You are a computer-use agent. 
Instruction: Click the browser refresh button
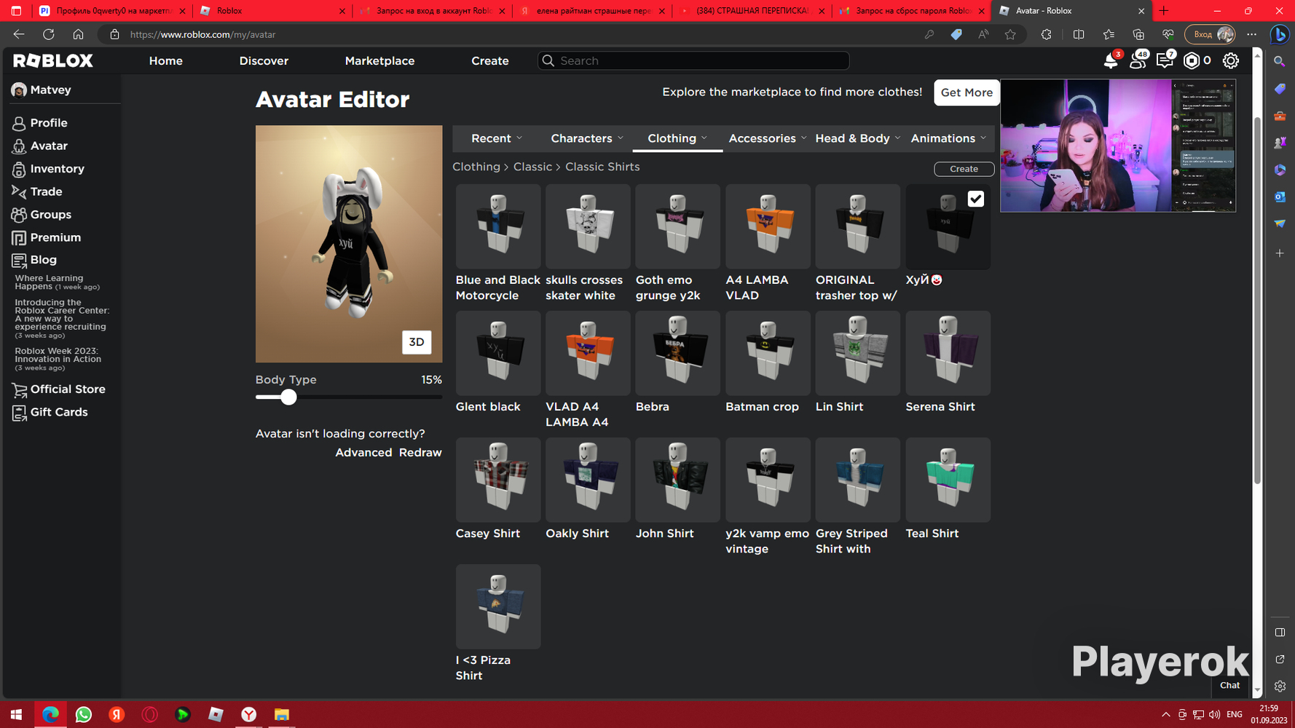click(x=49, y=34)
